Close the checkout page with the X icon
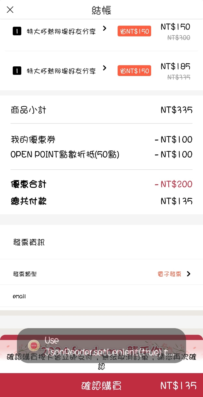This screenshot has height=397, width=203. [x=10, y=10]
